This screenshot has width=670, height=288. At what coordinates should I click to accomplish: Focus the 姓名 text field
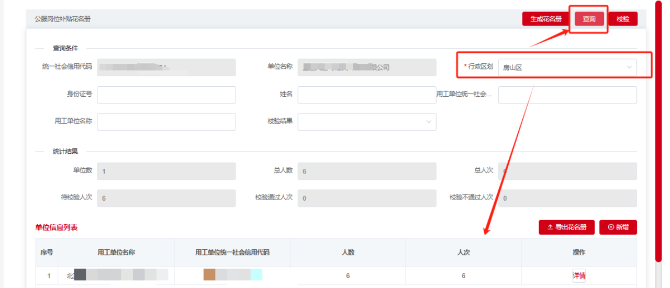(366, 95)
